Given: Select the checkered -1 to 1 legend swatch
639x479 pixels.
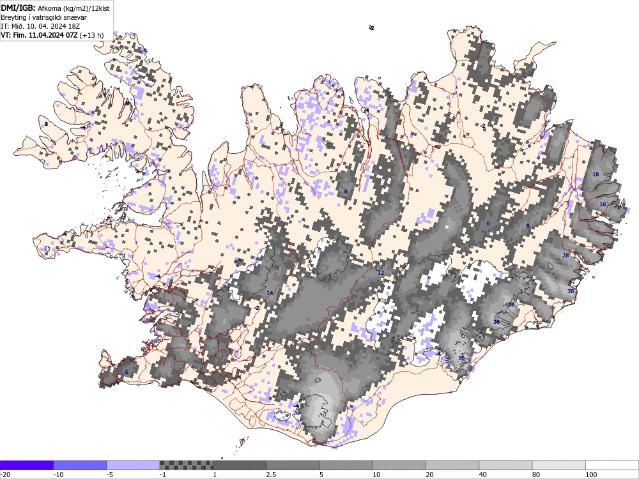Looking at the screenshot, I should [186, 465].
